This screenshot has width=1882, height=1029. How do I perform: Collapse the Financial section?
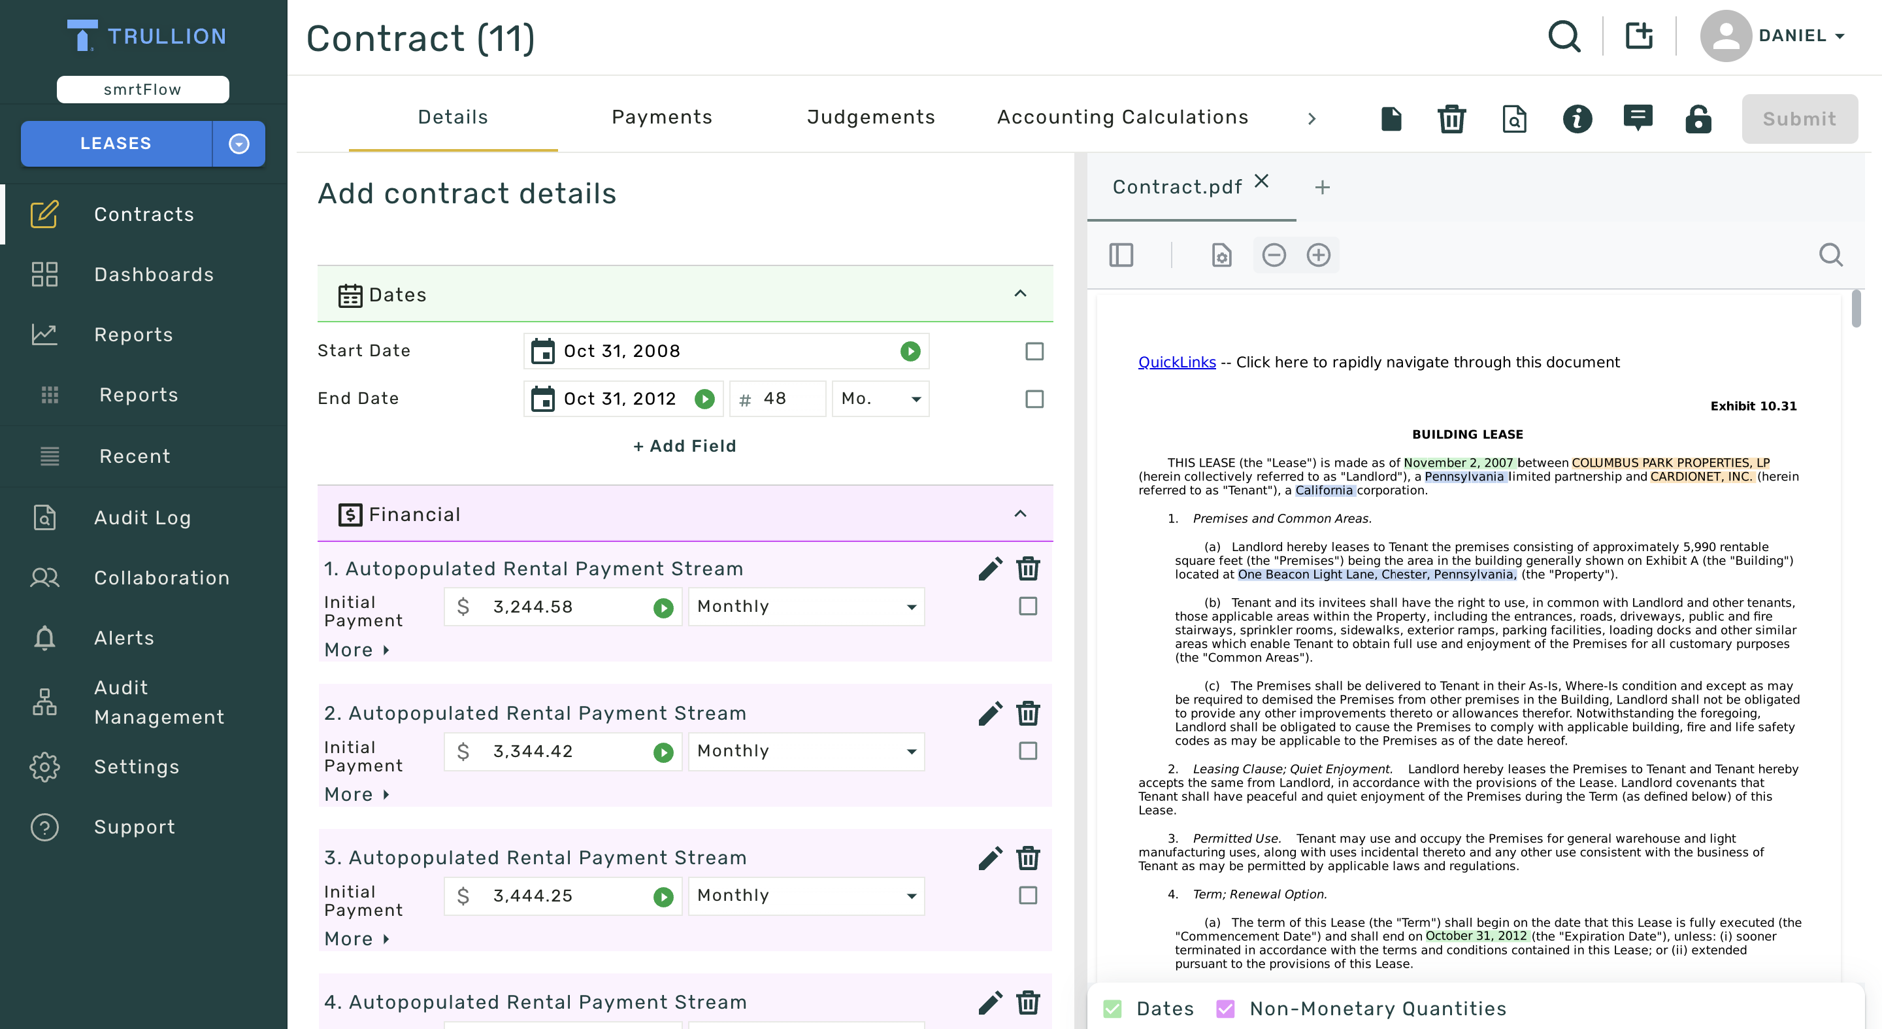pos(1021,513)
